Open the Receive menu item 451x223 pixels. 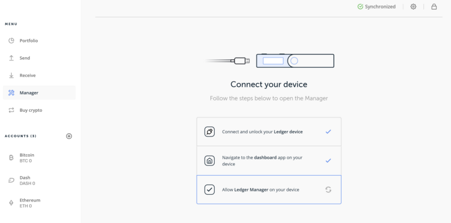tap(39, 76)
